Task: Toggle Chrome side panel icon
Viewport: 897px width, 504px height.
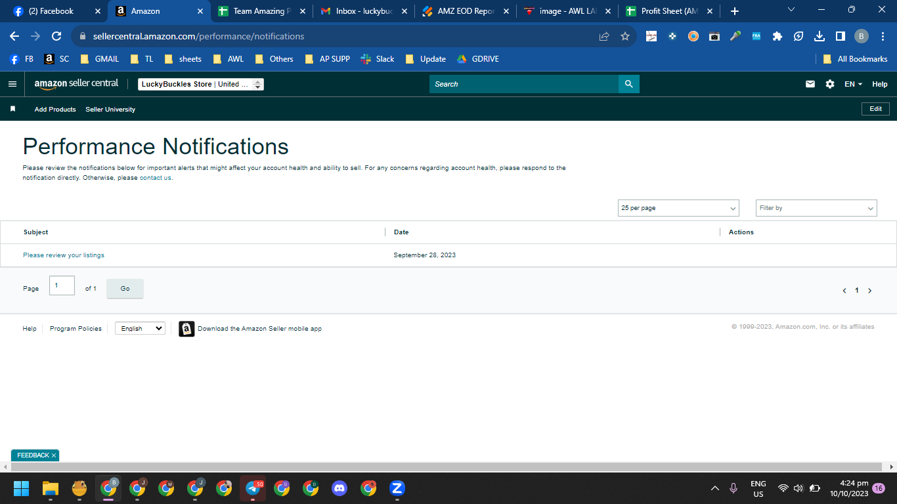Action: [x=840, y=36]
